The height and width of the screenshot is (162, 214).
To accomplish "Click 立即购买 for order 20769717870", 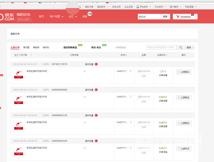I will (184, 72).
